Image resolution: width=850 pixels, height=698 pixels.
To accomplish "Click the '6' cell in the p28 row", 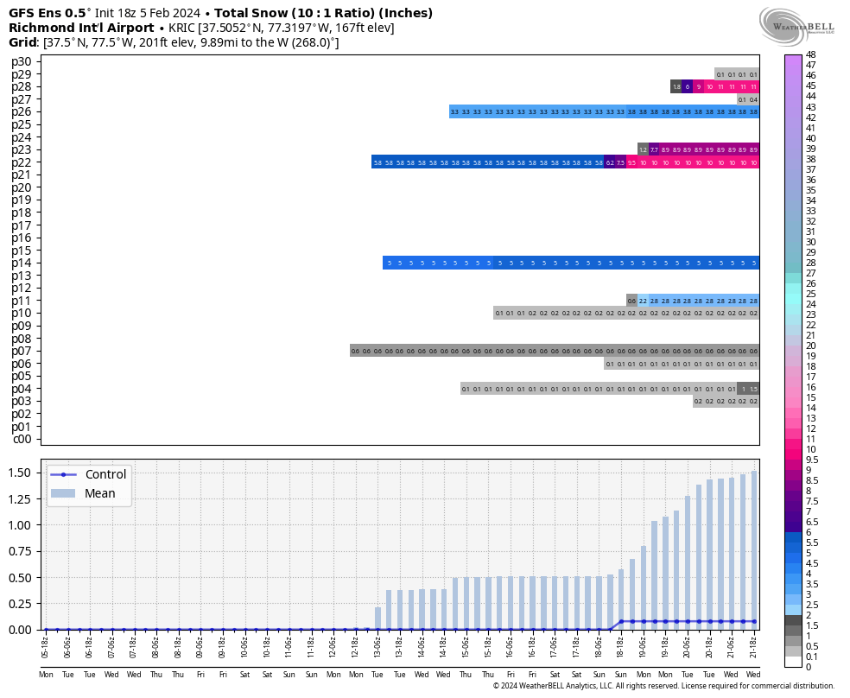I will (688, 86).
